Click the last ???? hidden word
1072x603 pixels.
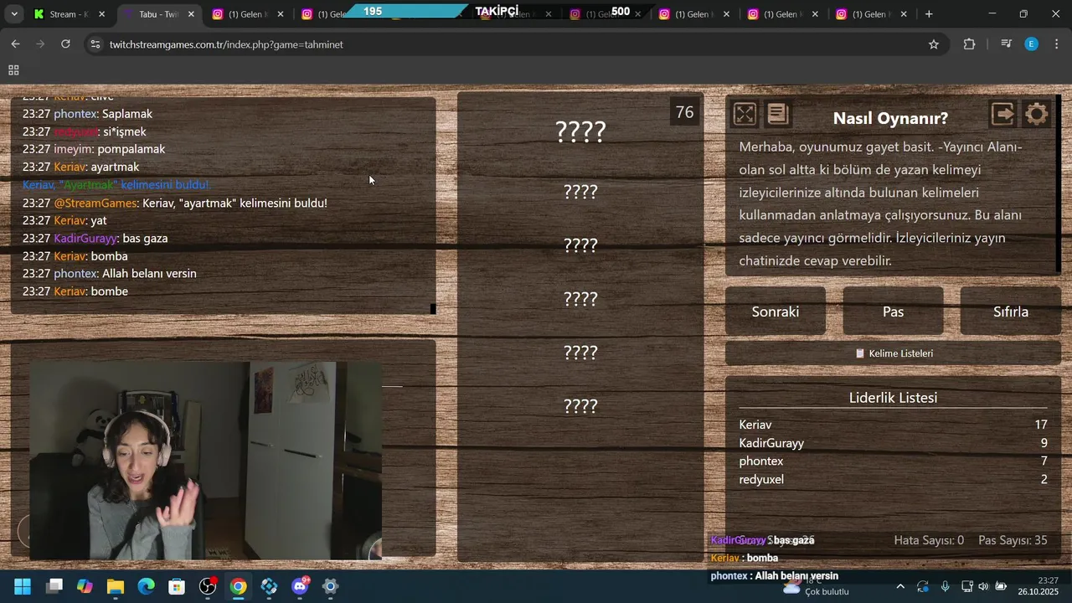pyautogui.click(x=580, y=406)
